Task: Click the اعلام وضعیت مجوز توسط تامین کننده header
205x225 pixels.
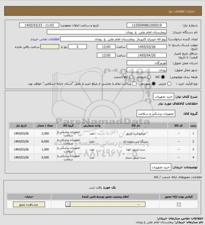Action: (105, 196)
